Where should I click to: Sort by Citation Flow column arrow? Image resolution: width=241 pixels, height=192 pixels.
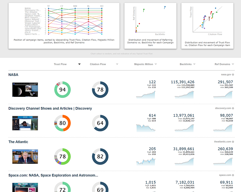point(117,64)
